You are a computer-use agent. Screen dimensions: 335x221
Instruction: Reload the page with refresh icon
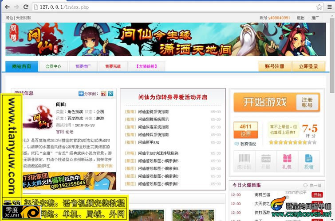[26, 7]
